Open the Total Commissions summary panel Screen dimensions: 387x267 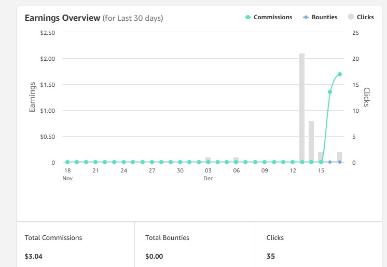coord(76,245)
